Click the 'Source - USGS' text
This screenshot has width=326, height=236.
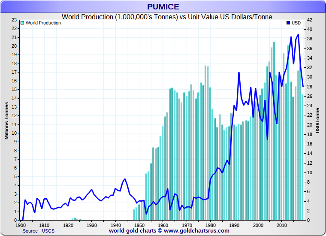coord(39,231)
